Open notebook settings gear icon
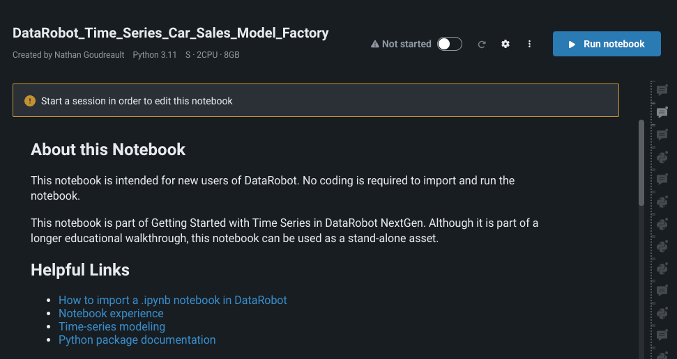The image size is (677, 359). pos(505,44)
